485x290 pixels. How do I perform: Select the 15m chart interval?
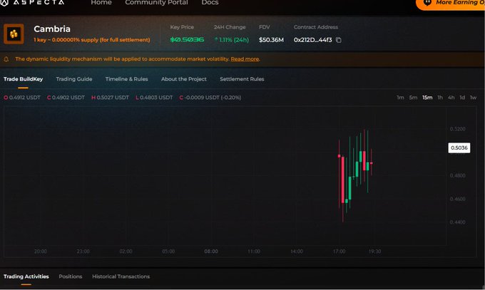click(x=427, y=98)
